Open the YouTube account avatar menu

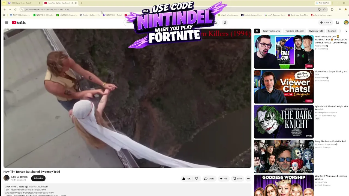coord(346,23)
